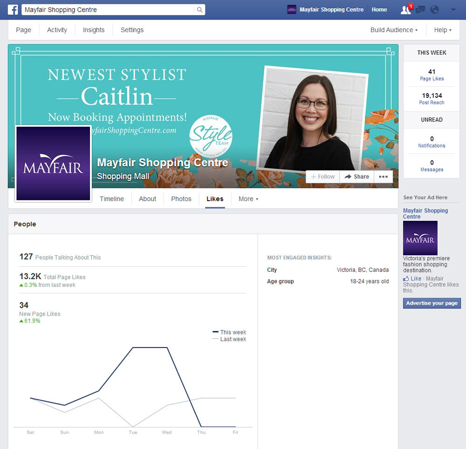Screen dimensions: 466x449
Task: Open the friend requests icon
Action: click(x=406, y=10)
